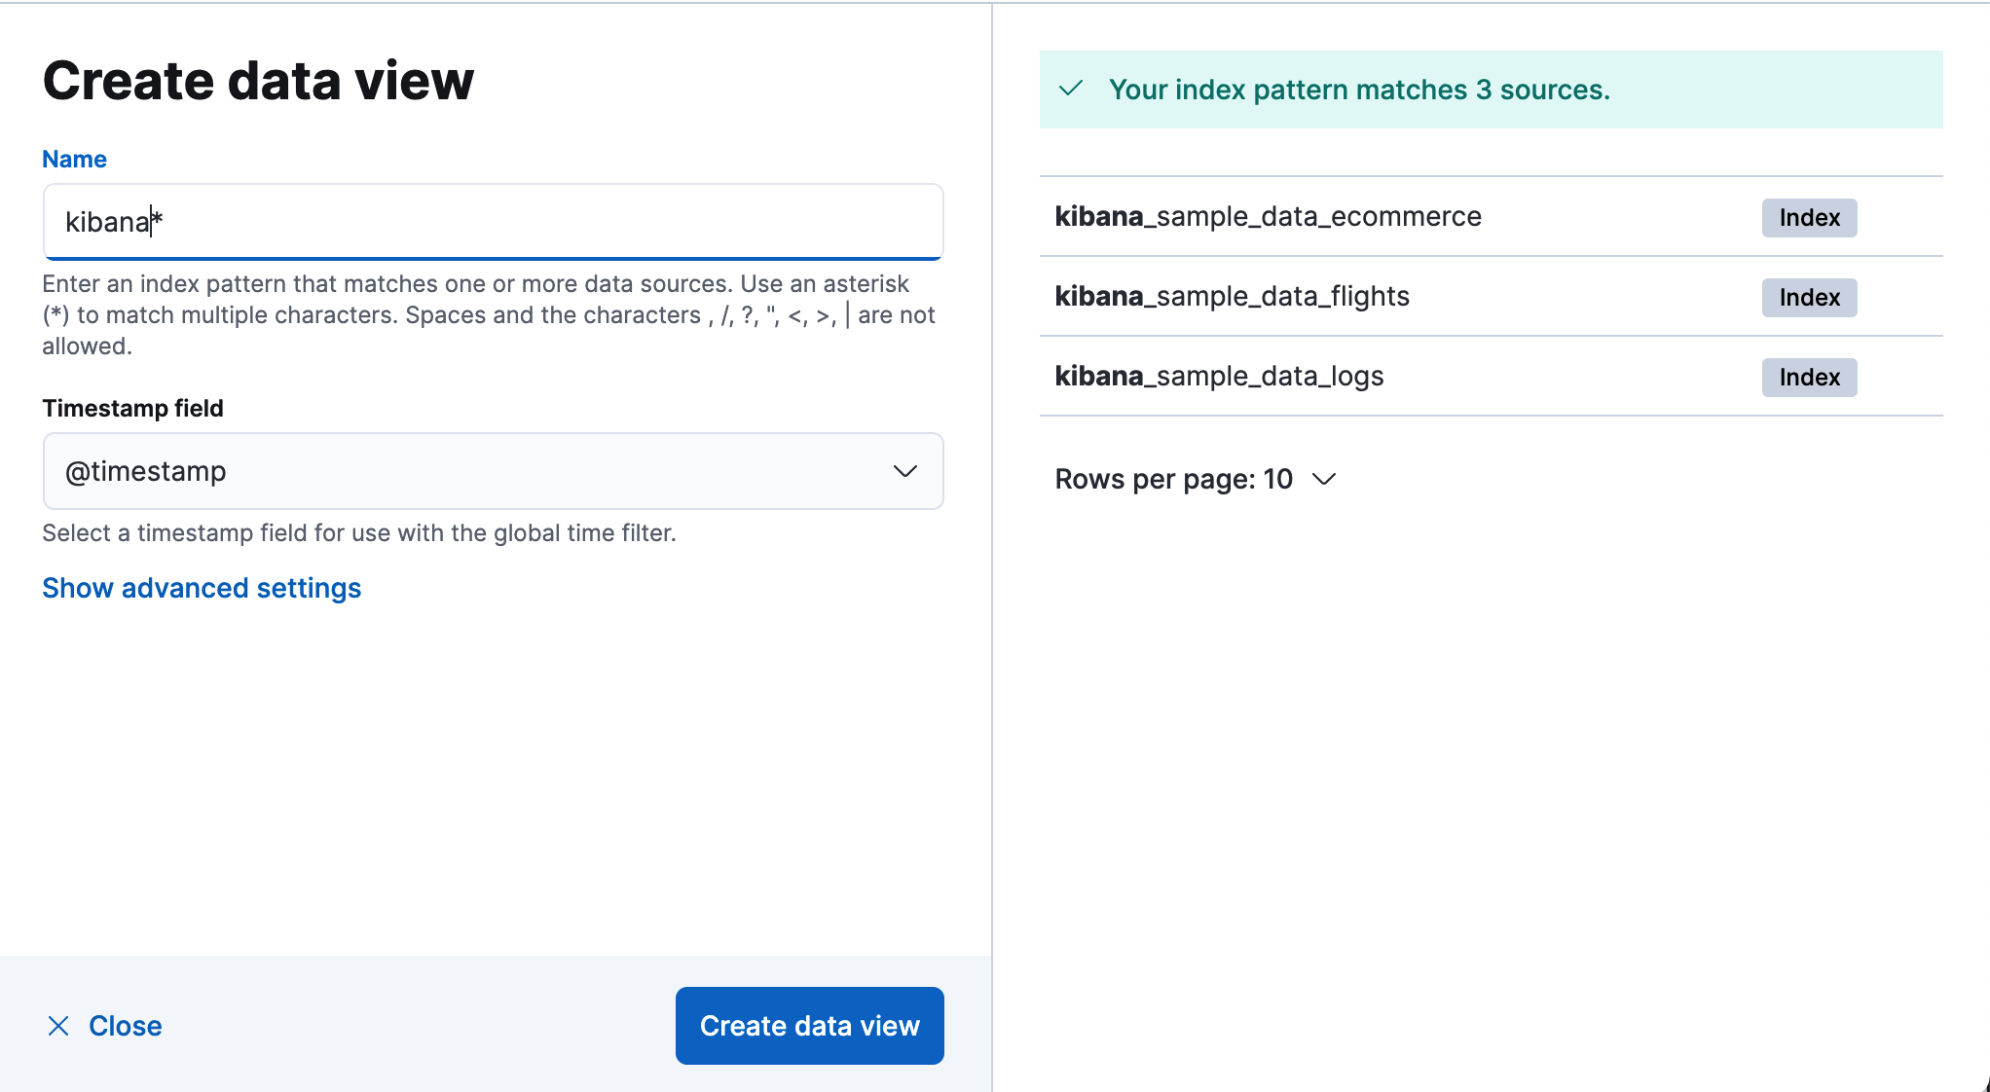
Task: Select the kibana_sample_data_ecommerce source row
Action: (1269, 217)
